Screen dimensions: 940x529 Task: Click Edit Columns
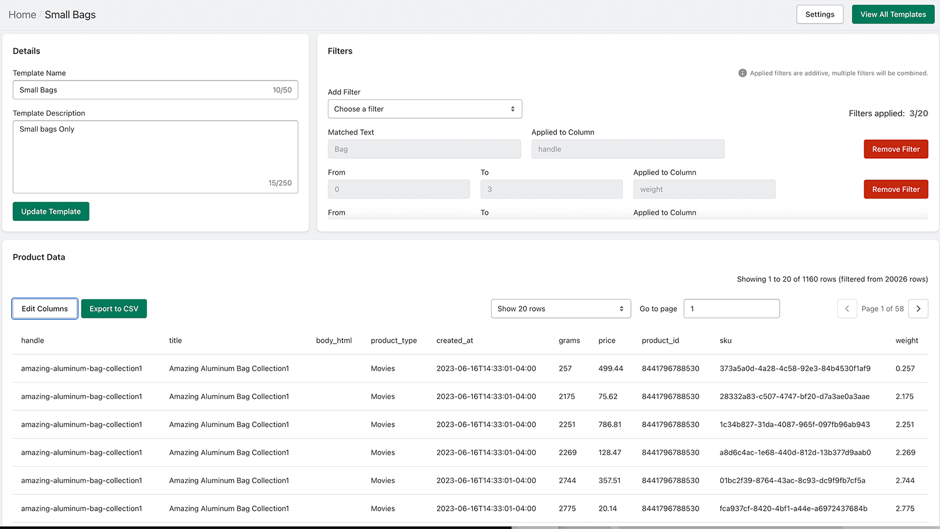coord(45,309)
